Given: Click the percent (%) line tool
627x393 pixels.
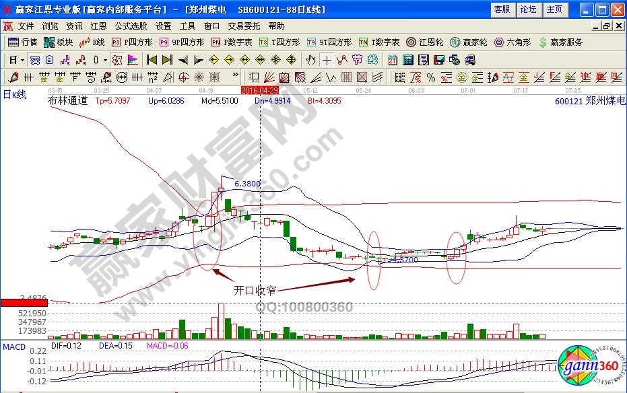Looking at the screenshot, I should [x=430, y=76].
